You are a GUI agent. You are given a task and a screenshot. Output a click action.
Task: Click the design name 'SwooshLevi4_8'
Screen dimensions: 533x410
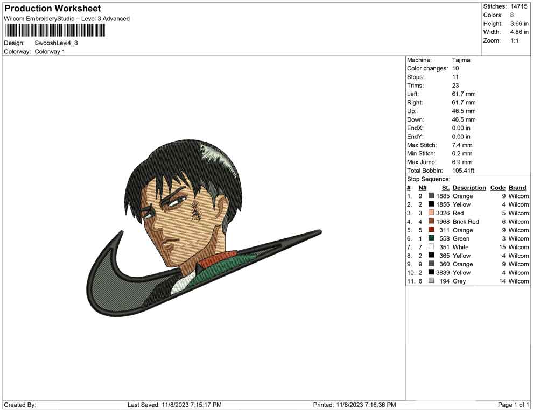coord(56,43)
